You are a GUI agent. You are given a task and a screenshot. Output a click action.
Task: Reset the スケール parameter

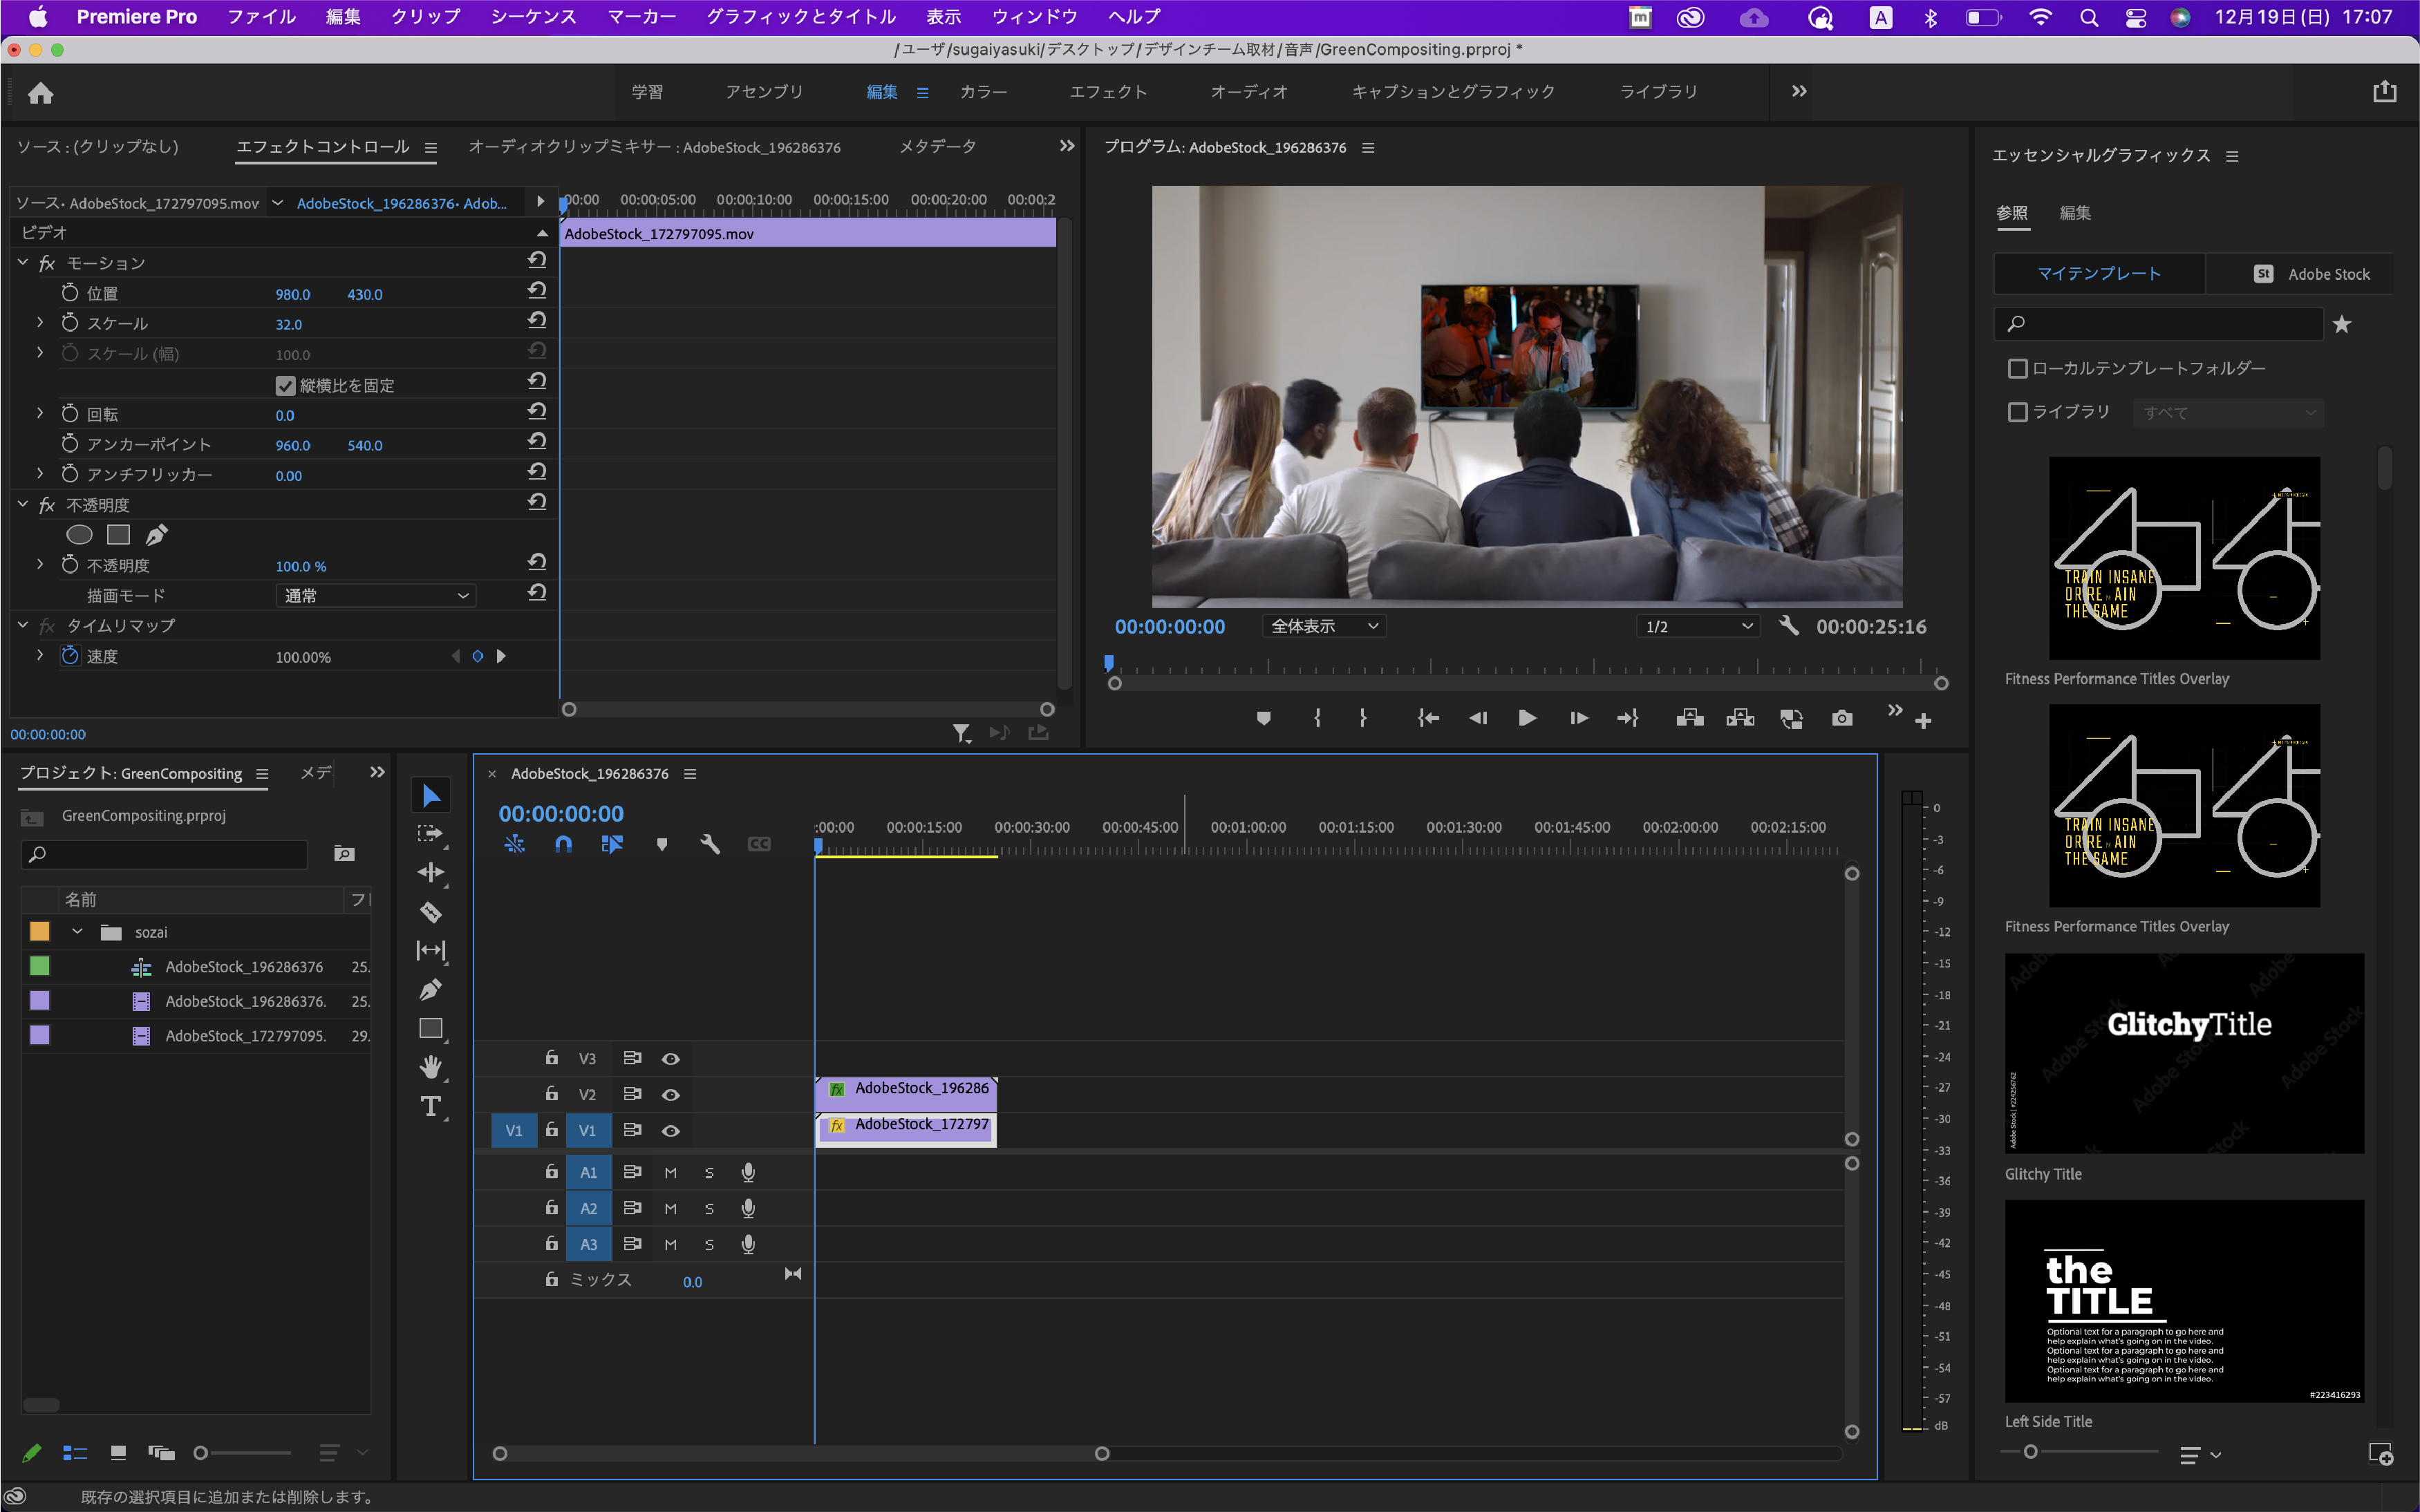pos(537,320)
